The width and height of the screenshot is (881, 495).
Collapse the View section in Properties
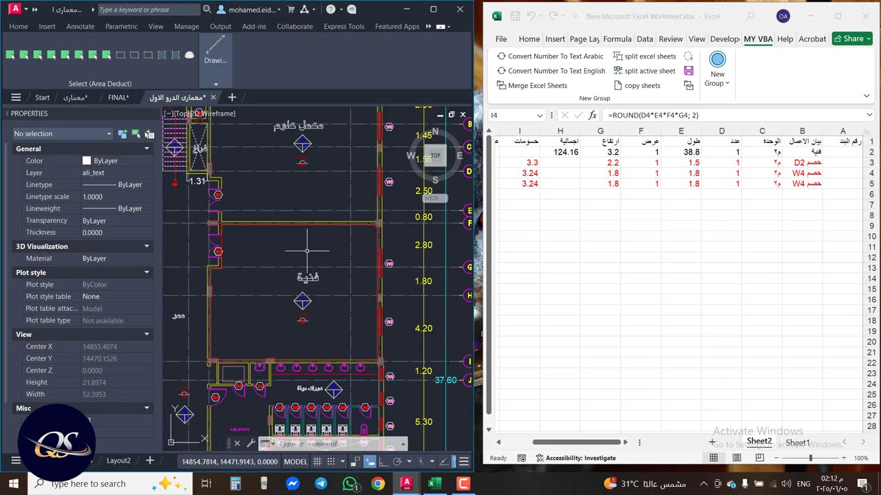(x=147, y=334)
